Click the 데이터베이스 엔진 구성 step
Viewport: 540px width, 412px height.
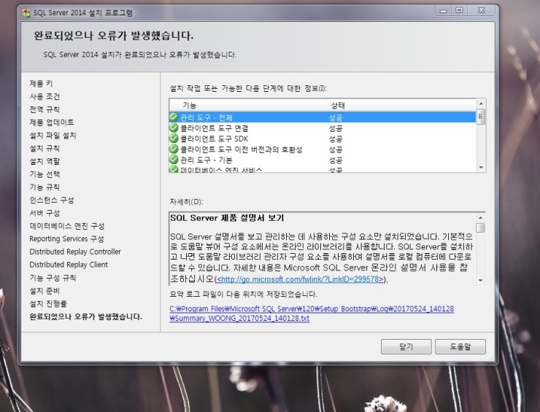click(x=67, y=226)
